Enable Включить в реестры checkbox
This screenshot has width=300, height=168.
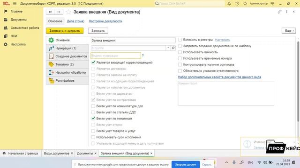click(180, 40)
